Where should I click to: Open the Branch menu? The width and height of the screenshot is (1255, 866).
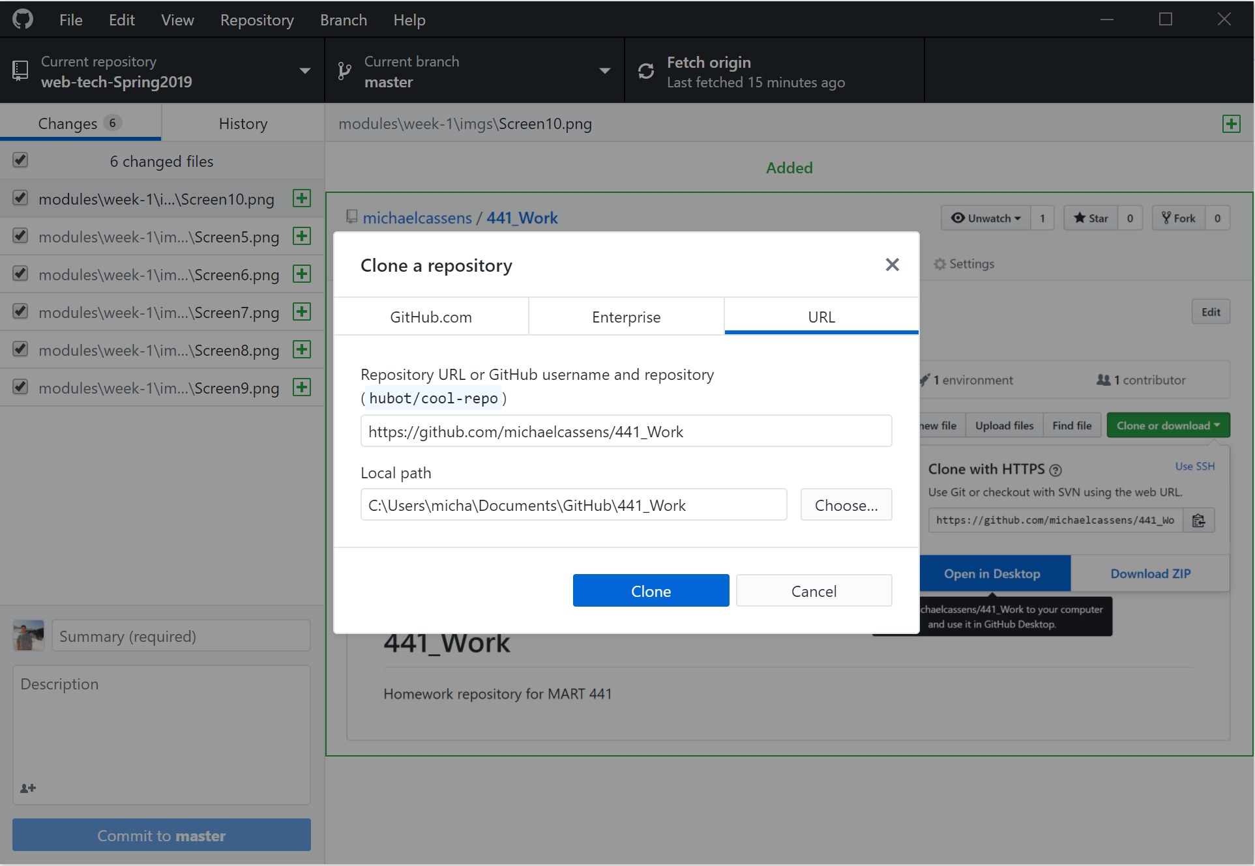[344, 20]
